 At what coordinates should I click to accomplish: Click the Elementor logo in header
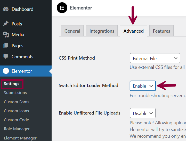tap(62, 8)
